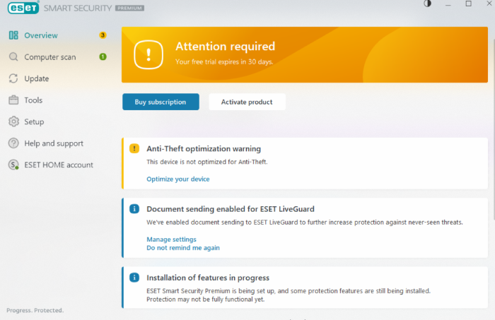The width and height of the screenshot is (495, 320).
Task: Click the Anti-Theft optimization warning title
Action: point(204,148)
